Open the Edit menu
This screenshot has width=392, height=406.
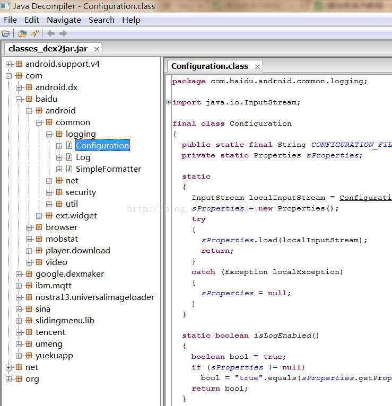(x=32, y=20)
